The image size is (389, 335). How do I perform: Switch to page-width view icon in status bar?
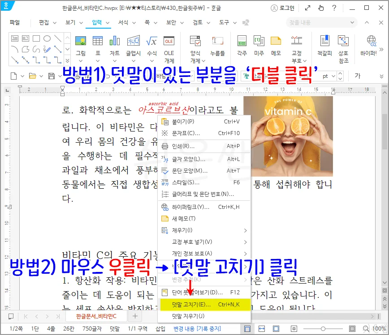point(261,329)
